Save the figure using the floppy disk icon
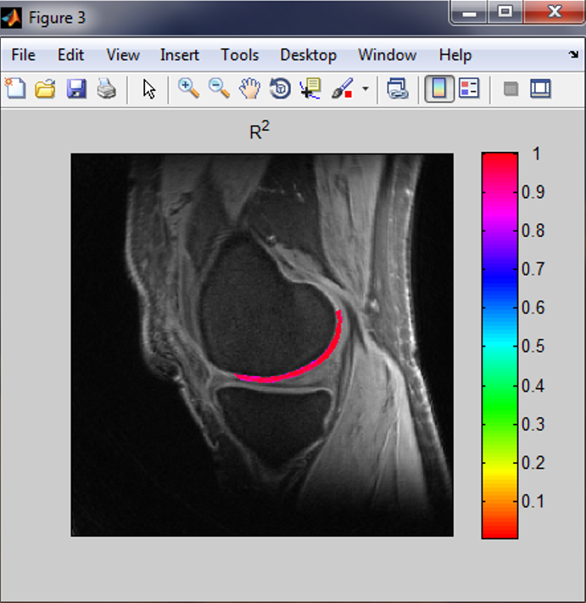 (x=75, y=88)
